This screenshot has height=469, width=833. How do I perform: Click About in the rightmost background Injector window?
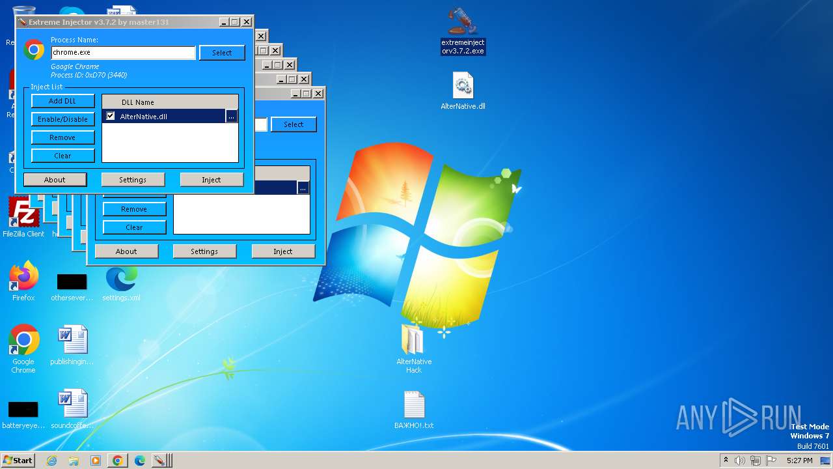coord(126,251)
